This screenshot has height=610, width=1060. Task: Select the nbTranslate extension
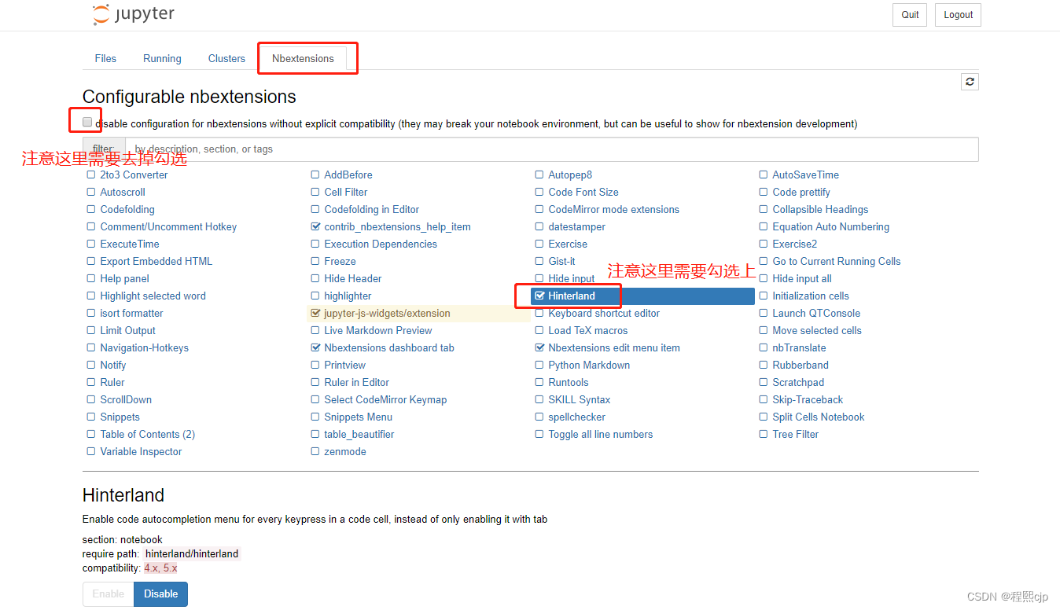tap(799, 347)
